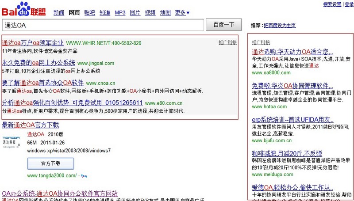Click the WWW.WHIR.NET/T:400-6502-826 URL text
This screenshot has height=201, width=354.
tap(104, 43)
